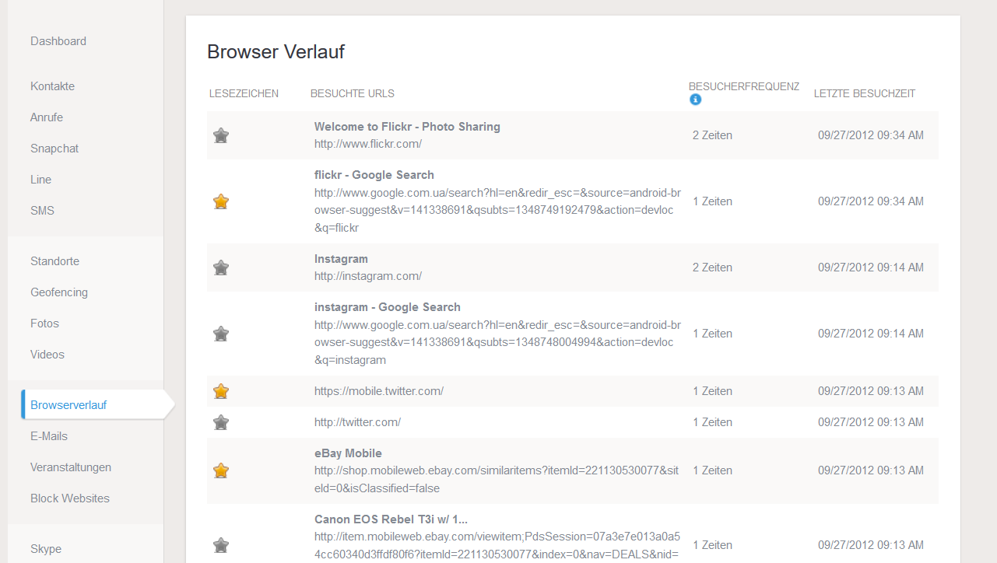This screenshot has height=563, width=997.
Task: Select Geofencing from sidebar
Action: pyautogui.click(x=59, y=292)
